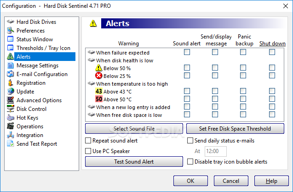Confirm with the OK button
This screenshot has width=293, height=192.
[x=190, y=181]
